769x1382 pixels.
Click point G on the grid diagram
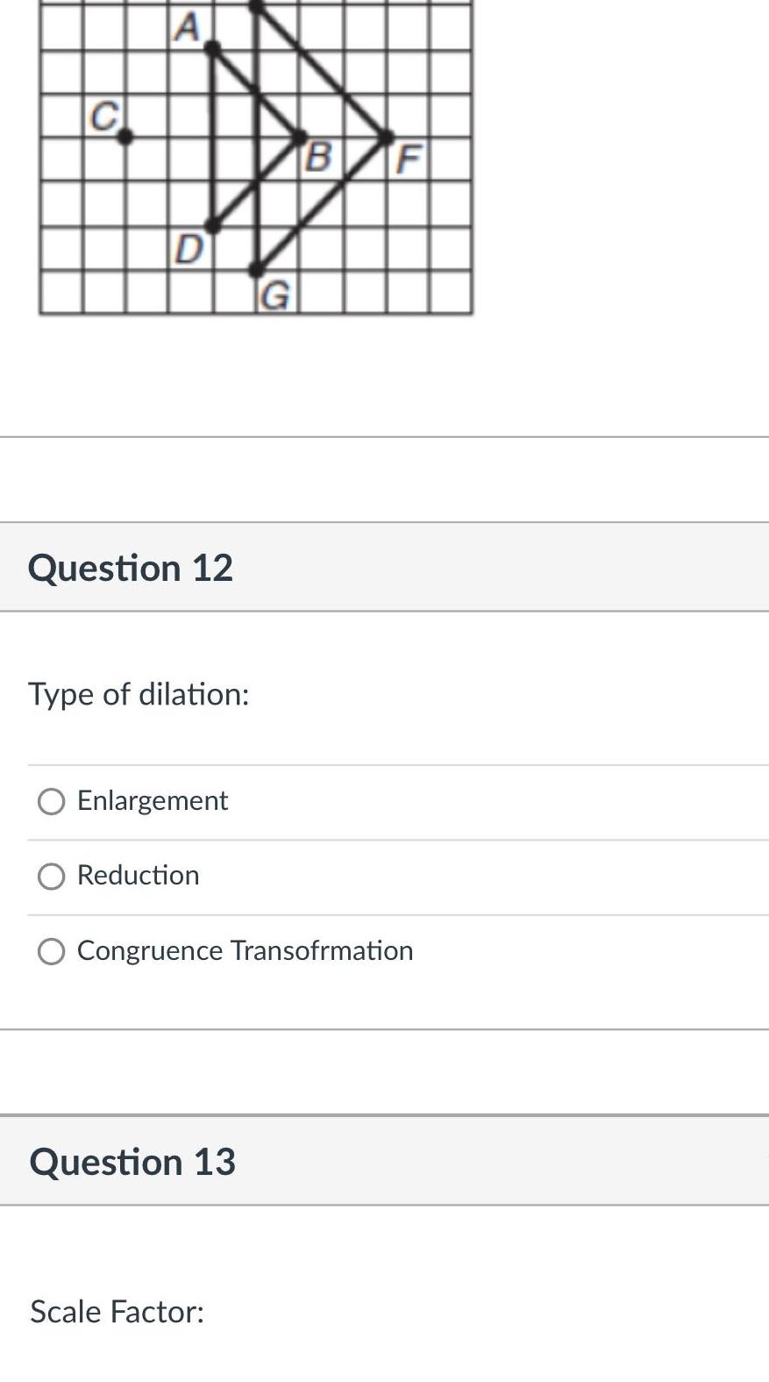(x=257, y=269)
